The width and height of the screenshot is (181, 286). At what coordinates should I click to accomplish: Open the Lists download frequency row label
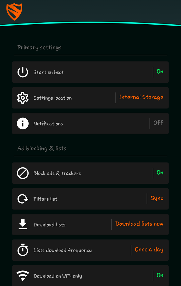point(63,250)
